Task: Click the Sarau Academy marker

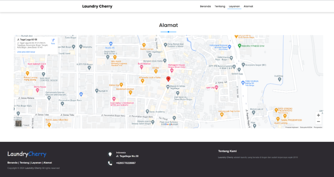Action: [147, 111]
